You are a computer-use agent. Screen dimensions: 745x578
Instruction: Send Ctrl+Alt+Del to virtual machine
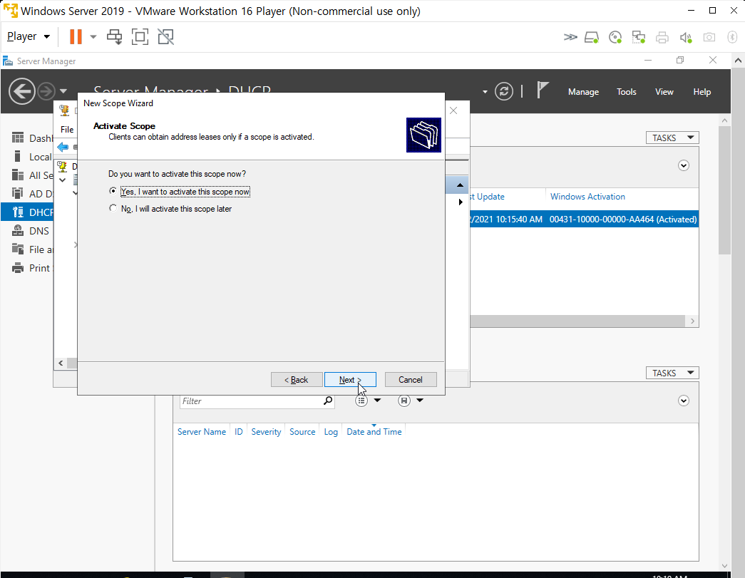[115, 36]
